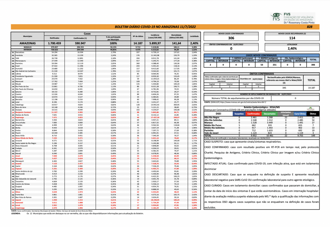Screen dimensions: 330x227
Task: Select the AMAZONAS total row label
Action: point(27,43)
